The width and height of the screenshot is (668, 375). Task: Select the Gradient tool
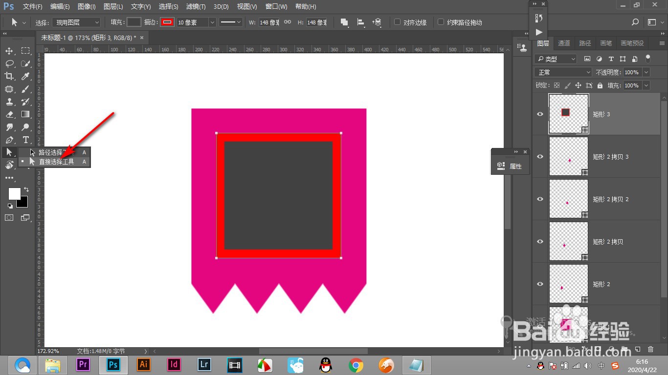point(25,114)
